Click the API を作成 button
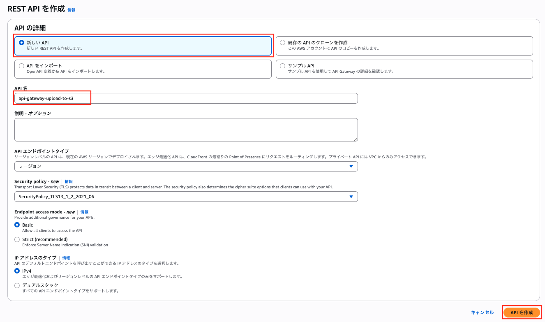Screen dimensions: 545x322 [x=522, y=313]
